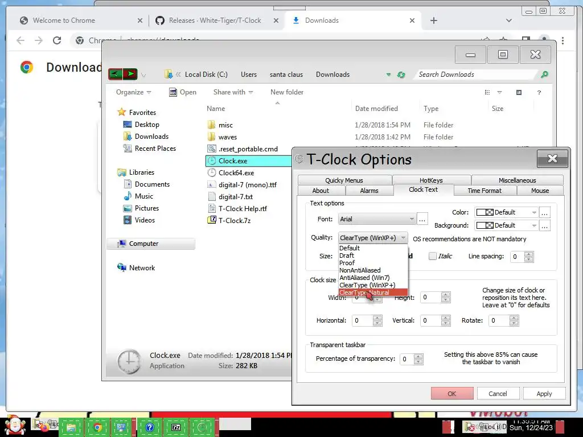583x437 pixels.
Task: Click Cancel in T-Clock Options
Action: tap(498, 394)
